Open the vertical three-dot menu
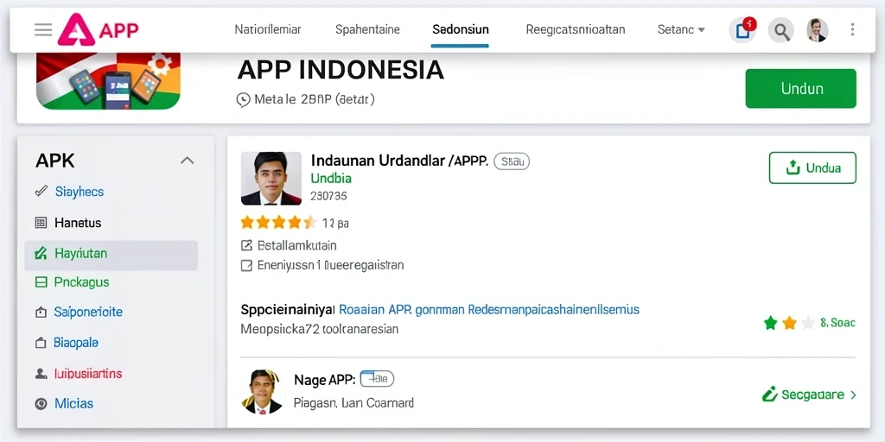The height and width of the screenshot is (442, 885). tap(852, 30)
